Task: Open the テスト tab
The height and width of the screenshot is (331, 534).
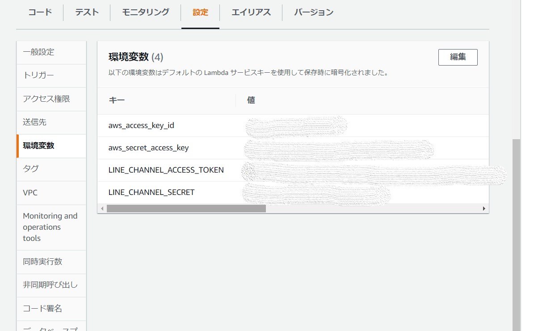Action: pyautogui.click(x=86, y=12)
